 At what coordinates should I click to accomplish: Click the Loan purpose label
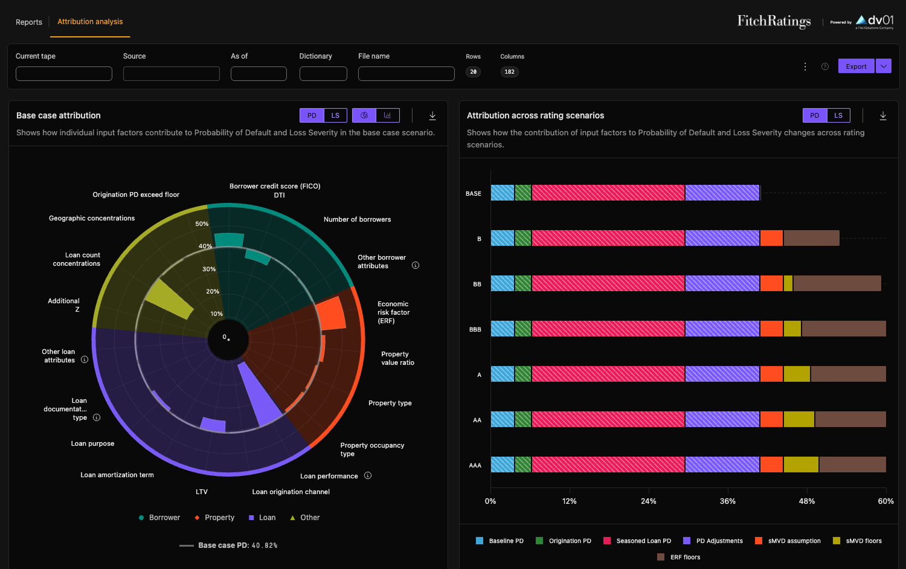(92, 443)
